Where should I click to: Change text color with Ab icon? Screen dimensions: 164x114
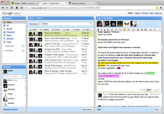(x=120, y=30)
